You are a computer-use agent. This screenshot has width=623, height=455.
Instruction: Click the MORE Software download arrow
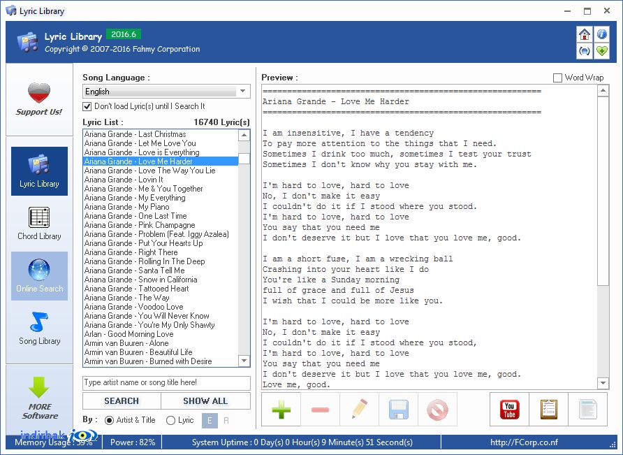[x=39, y=387]
